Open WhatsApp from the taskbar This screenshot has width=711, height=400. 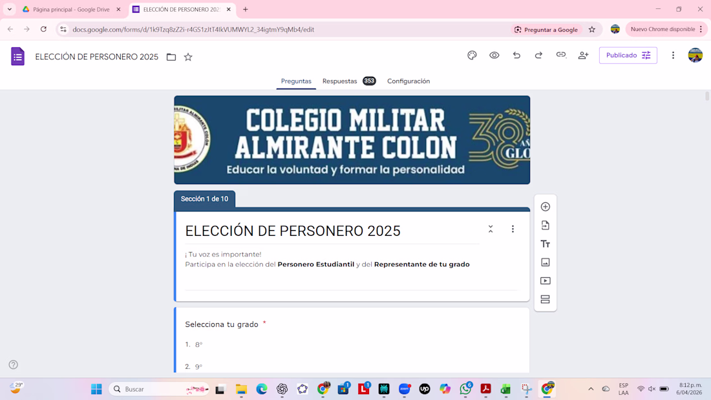click(x=465, y=388)
